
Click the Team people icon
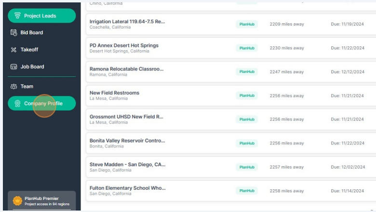(13, 86)
